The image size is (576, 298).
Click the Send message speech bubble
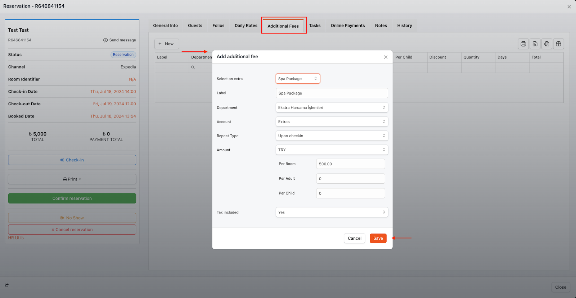coord(105,40)
